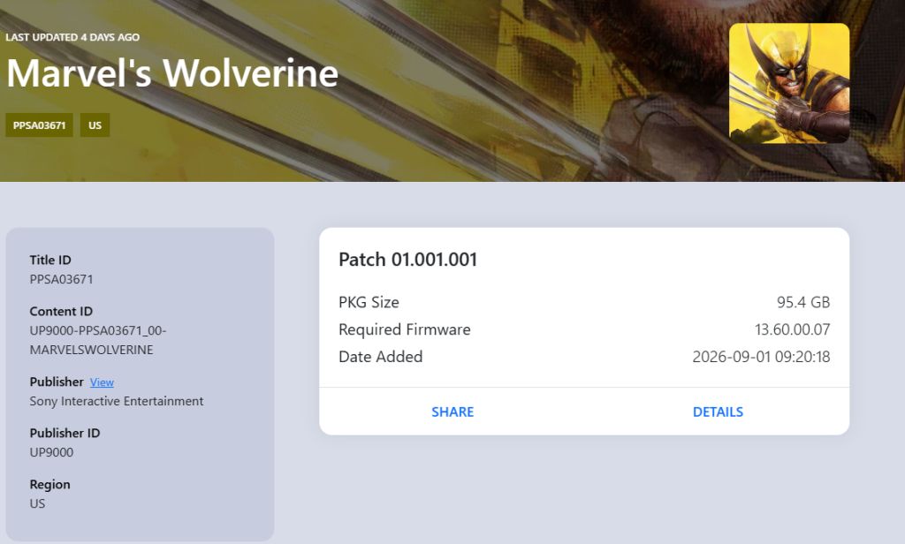Click the Date Added timestamp
Image resolution: width=905 pixels, height=544 pixels.
(761, 357)
